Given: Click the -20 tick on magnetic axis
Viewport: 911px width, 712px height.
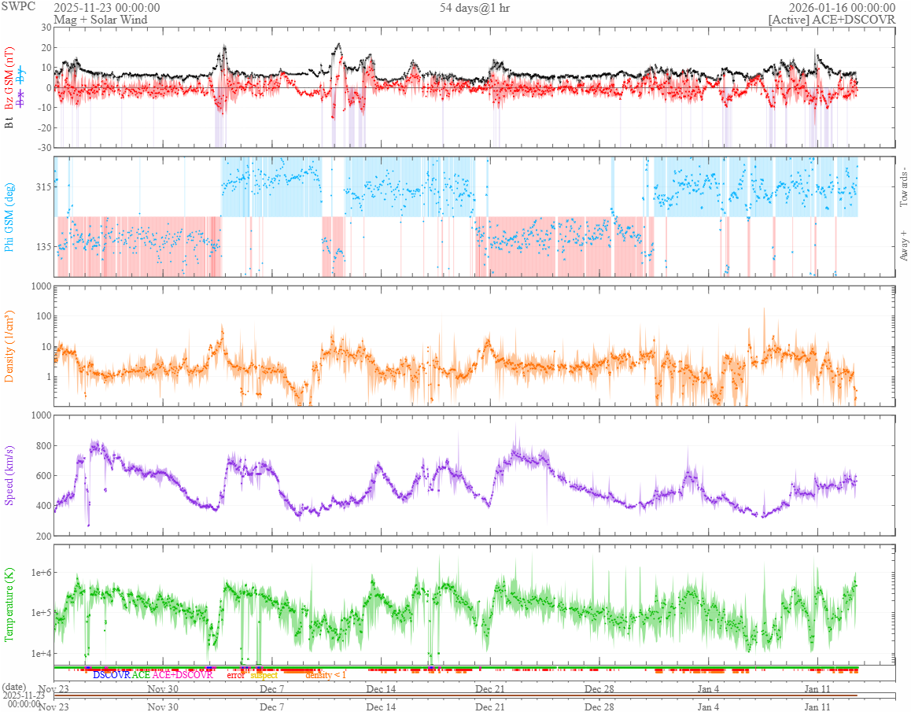Looking at the screenshot, I should tap(46, 128).
